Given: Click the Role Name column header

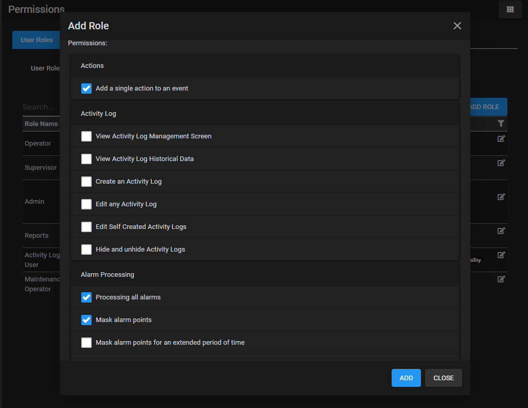Looking at the screenshot, I should point(41,124).
